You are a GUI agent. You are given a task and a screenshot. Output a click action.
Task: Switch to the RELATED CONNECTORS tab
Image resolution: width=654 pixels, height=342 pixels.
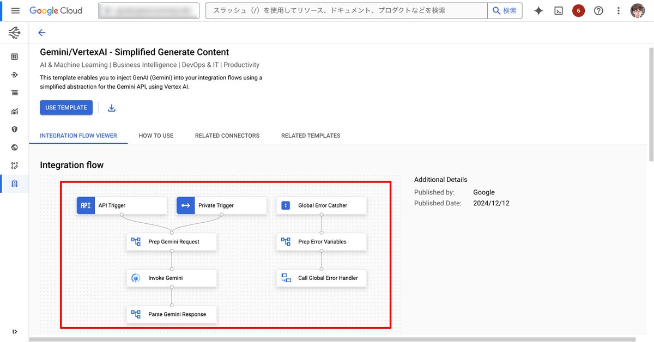227,136
